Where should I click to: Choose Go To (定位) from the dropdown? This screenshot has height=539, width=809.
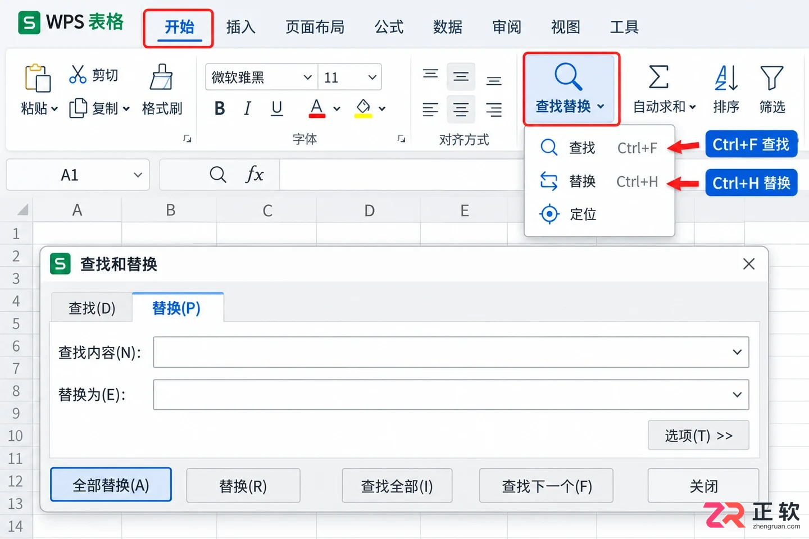[x=599, y=214]
